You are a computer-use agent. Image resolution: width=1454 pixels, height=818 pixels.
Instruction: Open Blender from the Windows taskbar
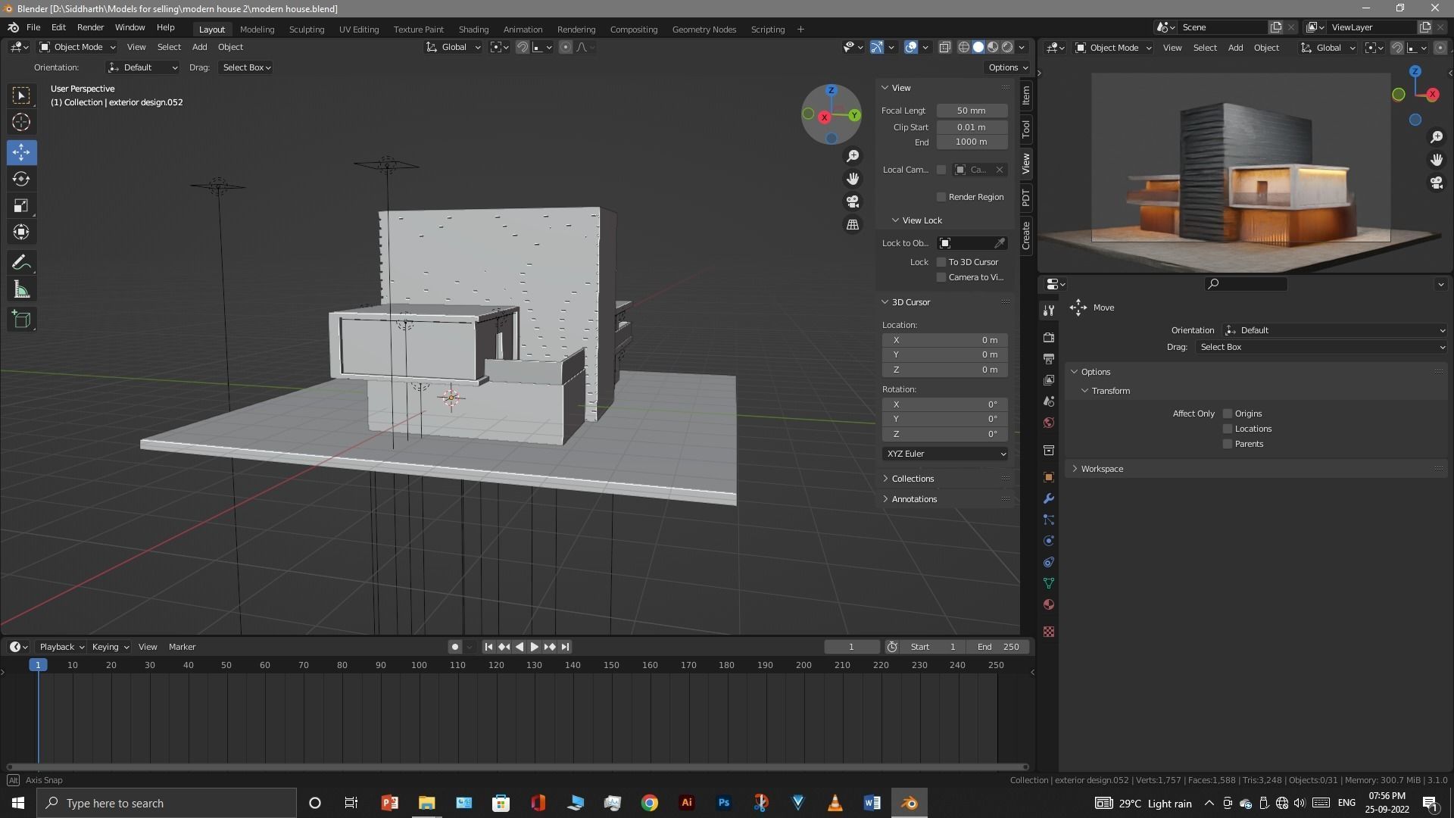click(909, 803)
